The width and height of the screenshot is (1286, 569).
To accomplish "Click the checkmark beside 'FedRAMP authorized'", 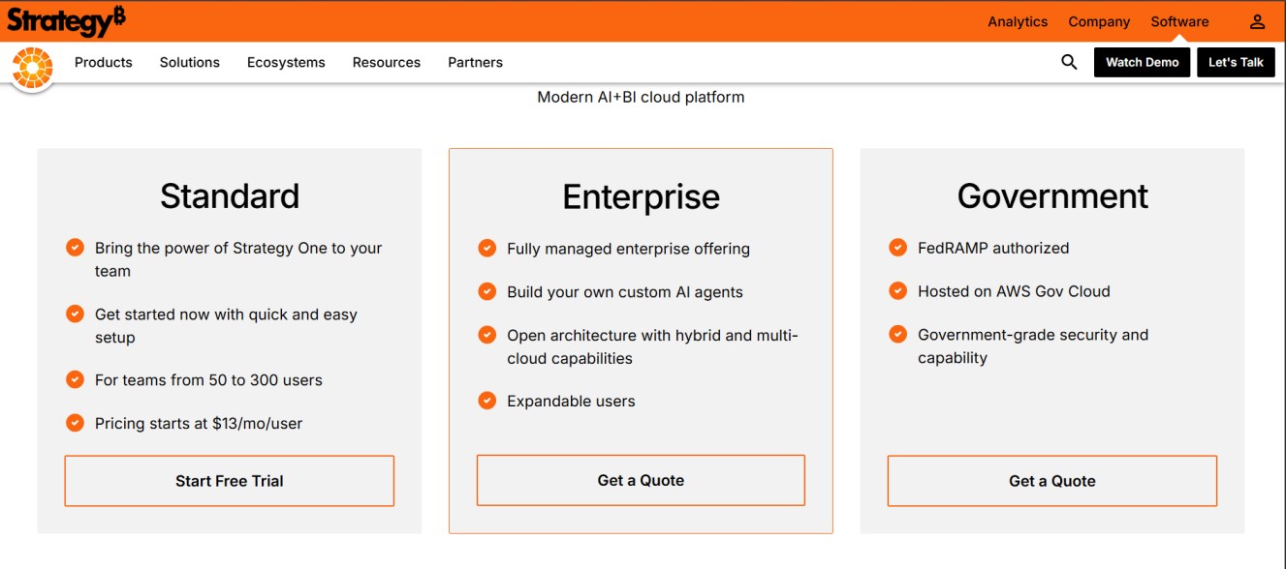I will (x=897, y=248).
